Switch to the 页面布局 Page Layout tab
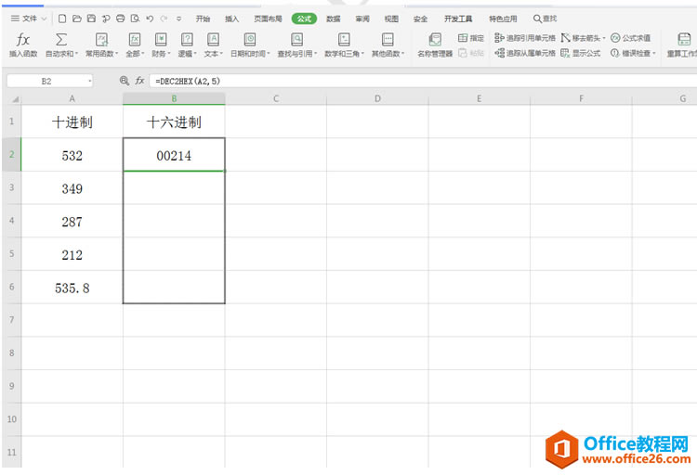 click(268, 19)
